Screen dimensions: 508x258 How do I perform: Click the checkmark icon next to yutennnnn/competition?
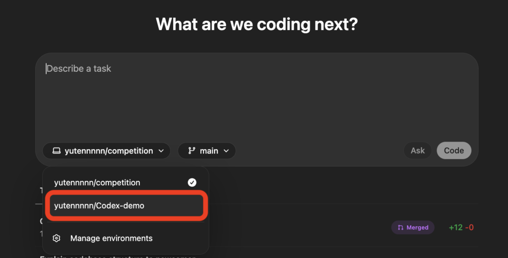[x=192, y=182]
